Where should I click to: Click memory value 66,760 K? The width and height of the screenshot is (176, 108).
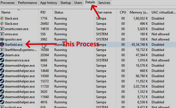(x=142, y=76)
